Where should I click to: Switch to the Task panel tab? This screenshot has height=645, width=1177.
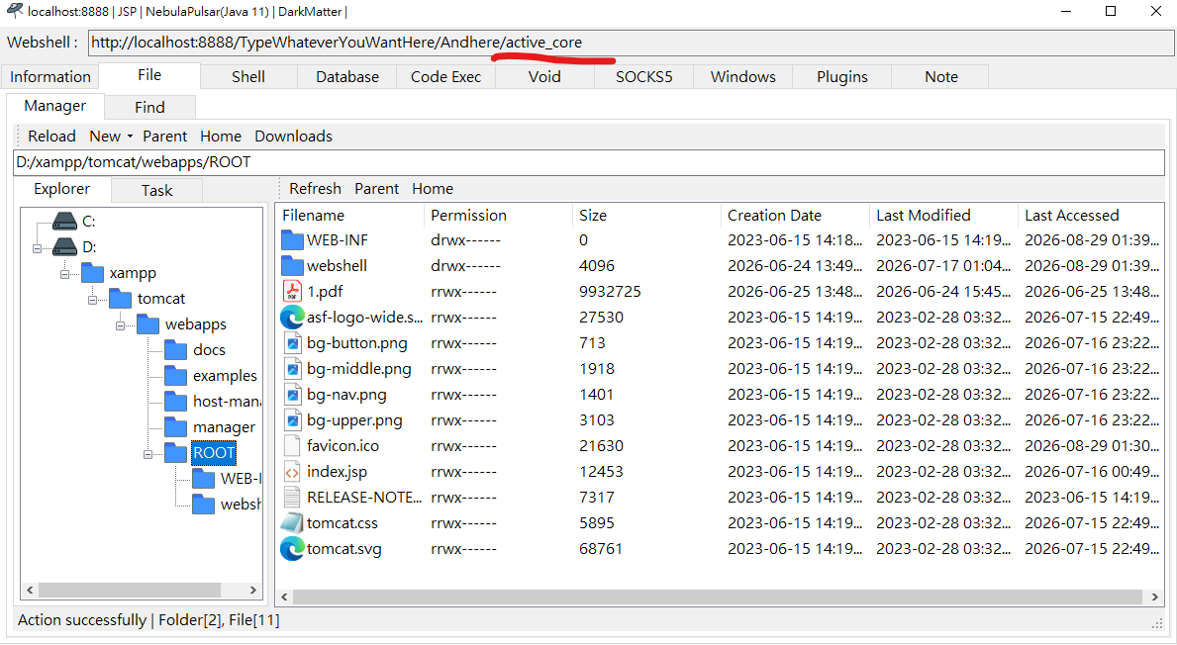(156, 191)
